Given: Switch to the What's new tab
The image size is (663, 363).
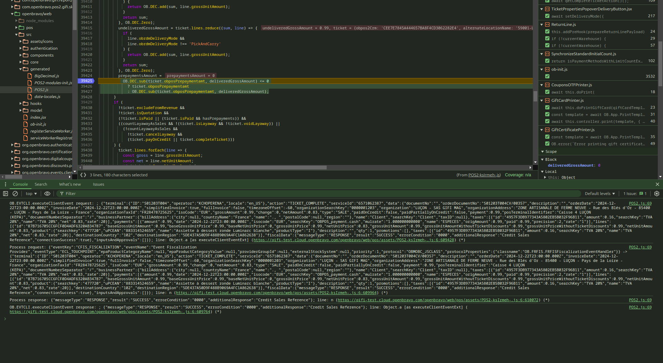Looking at the screenshot, I should click(x=70, y=184).
